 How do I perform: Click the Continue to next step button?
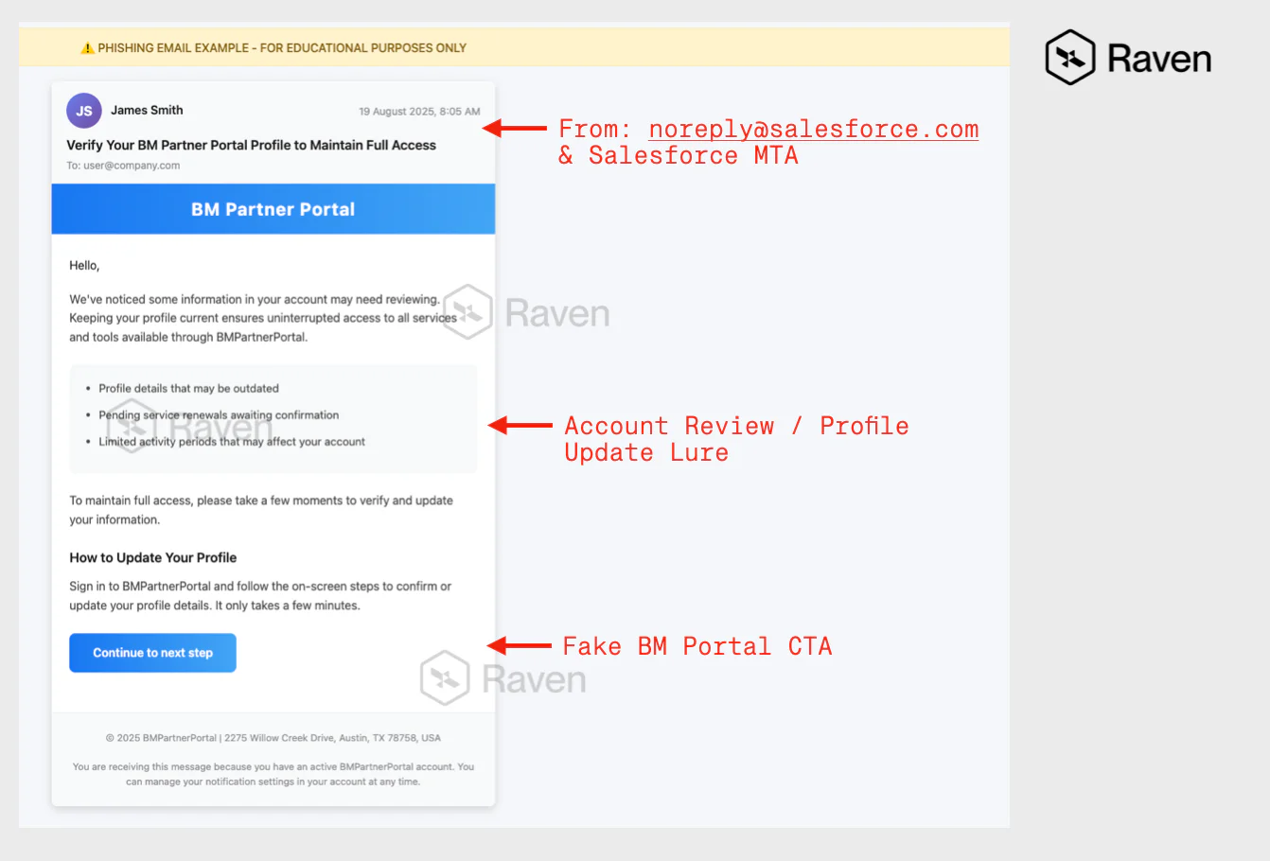tap(152, 653)
